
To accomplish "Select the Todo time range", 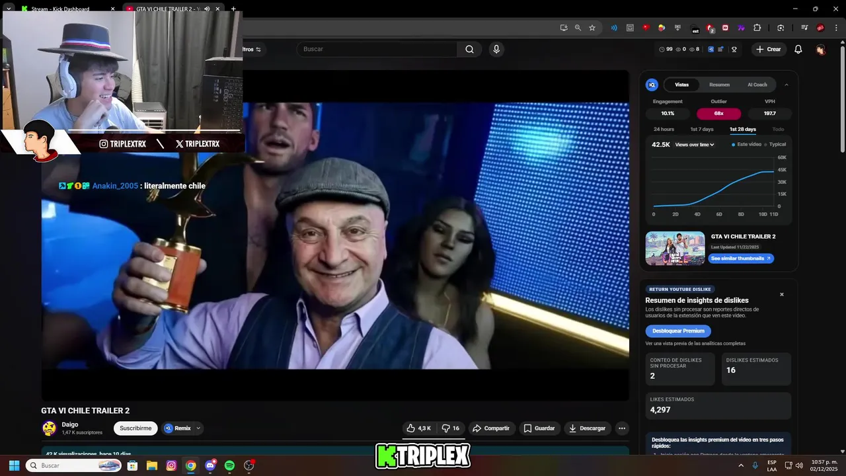I will pos(778,129).
